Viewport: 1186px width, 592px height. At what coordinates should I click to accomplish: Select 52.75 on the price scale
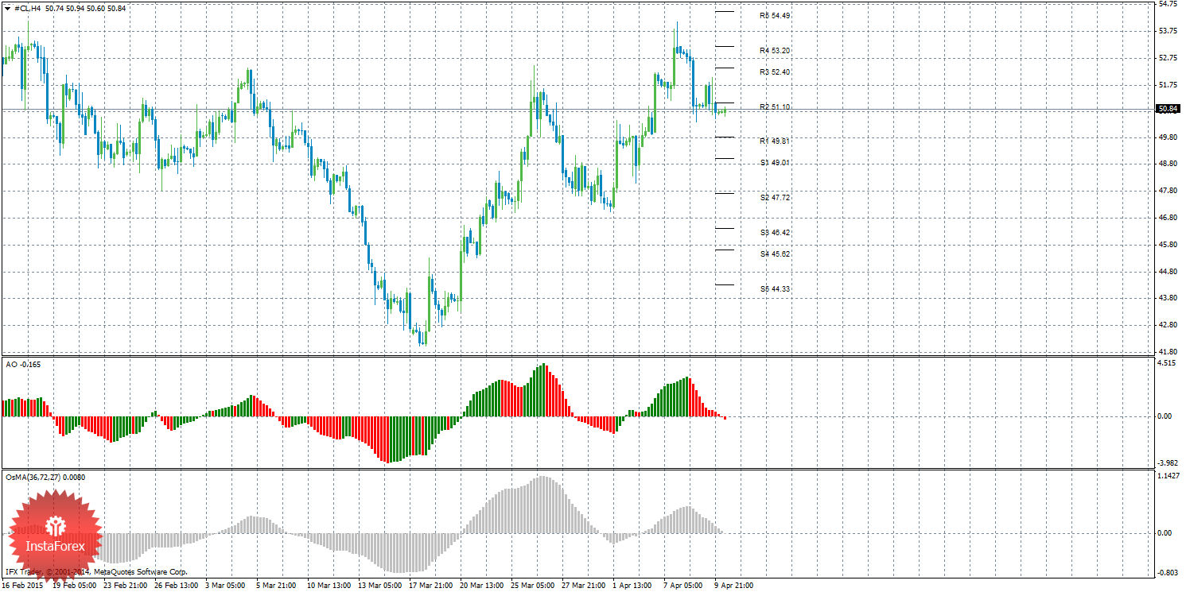coord(1168,58)
